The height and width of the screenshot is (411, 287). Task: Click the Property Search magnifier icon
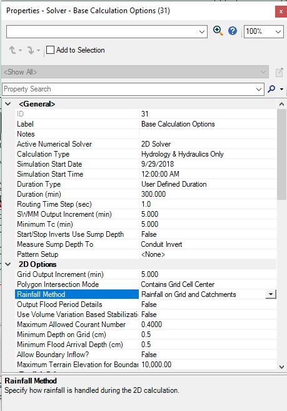(271, 89)
